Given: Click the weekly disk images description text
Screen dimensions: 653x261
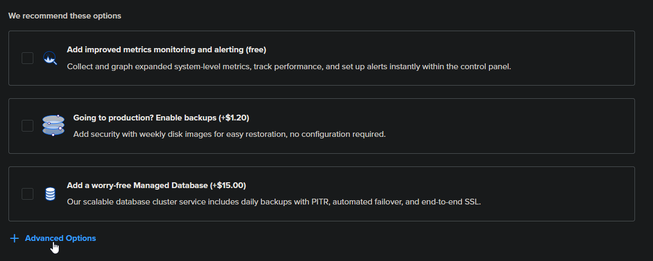Looking at the screenshot, I should click(x=229, y=134).
